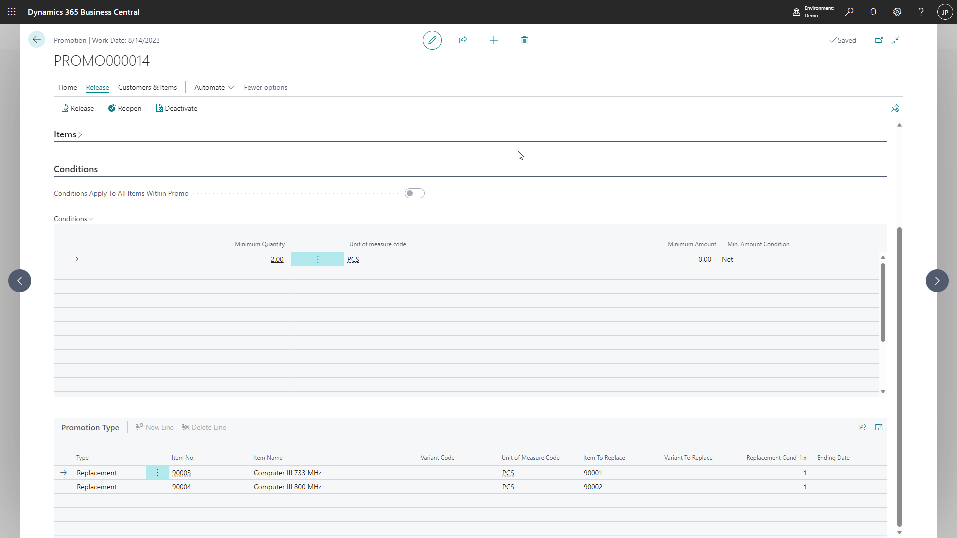
Task: Select the Release tab
Action: [x=97, y=87]
